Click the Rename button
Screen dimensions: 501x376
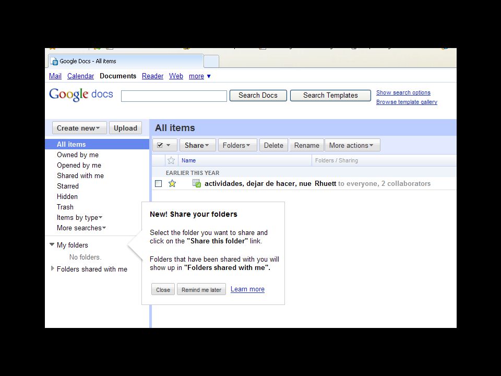307,145
